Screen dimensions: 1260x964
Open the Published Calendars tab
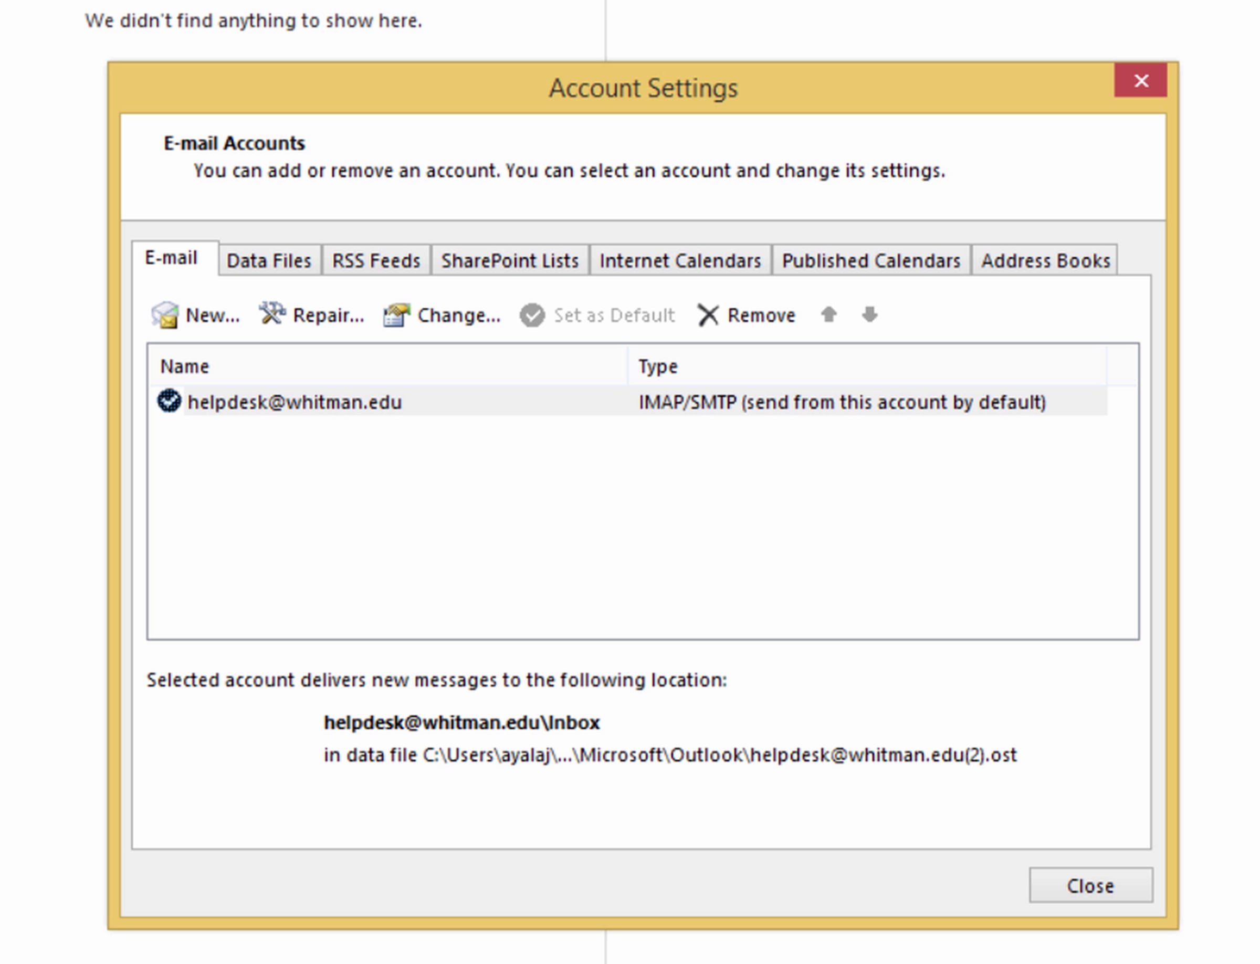pos(870,261)
